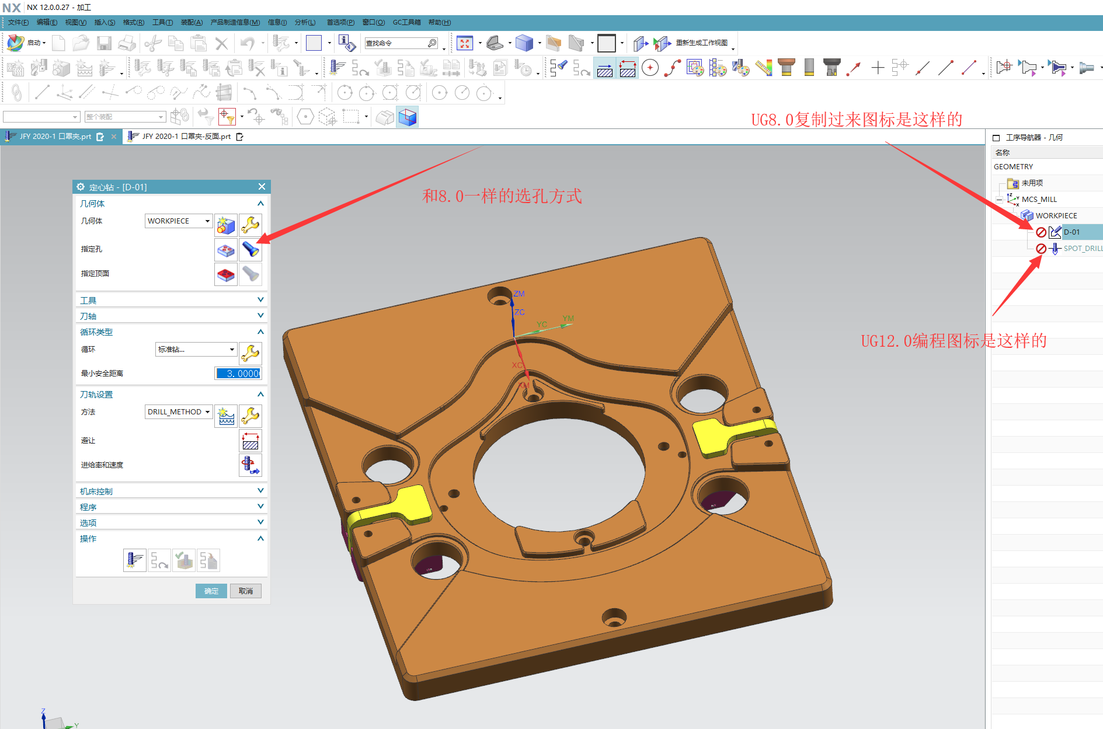This screenshot has height=729, width=1103.
Task: Open the Avoidance settings icon
Action: pyautogui.click(x=250, y=441)
